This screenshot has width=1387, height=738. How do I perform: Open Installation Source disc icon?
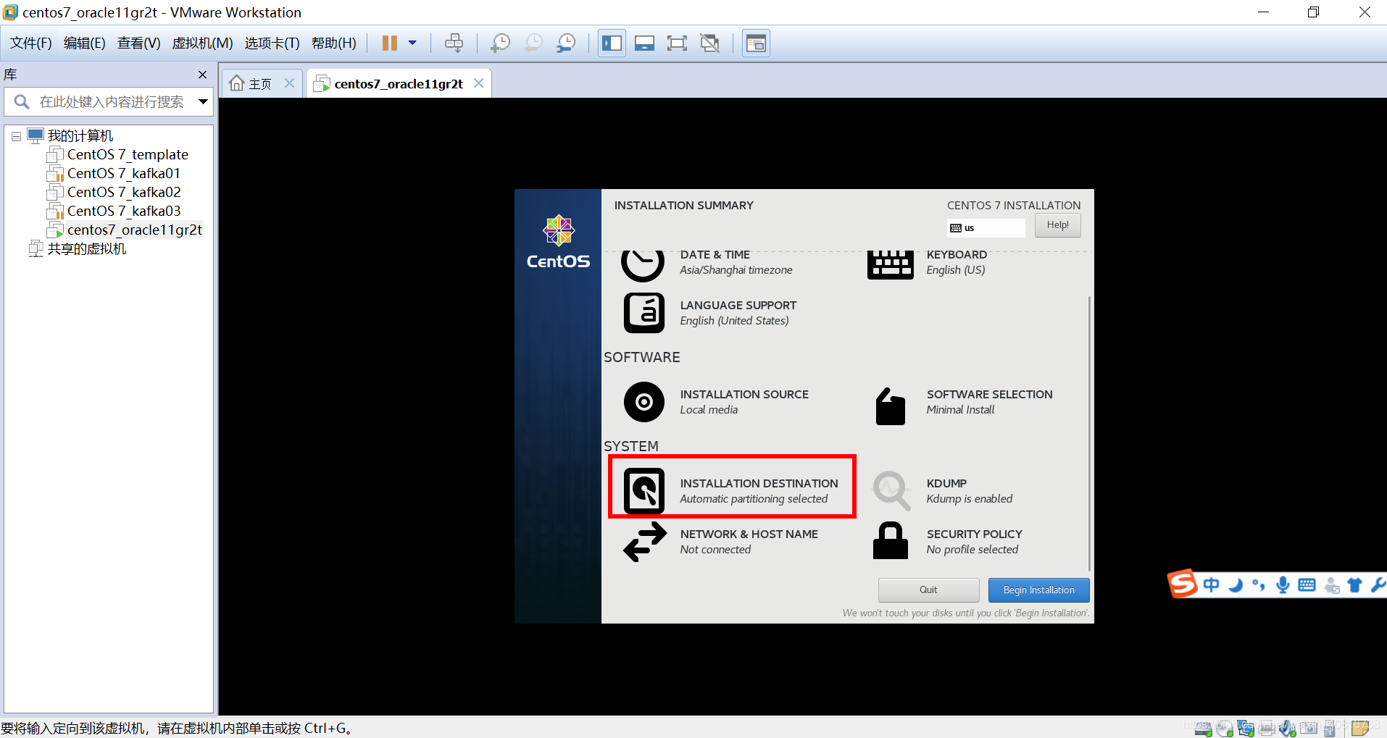tap(644, 402)
